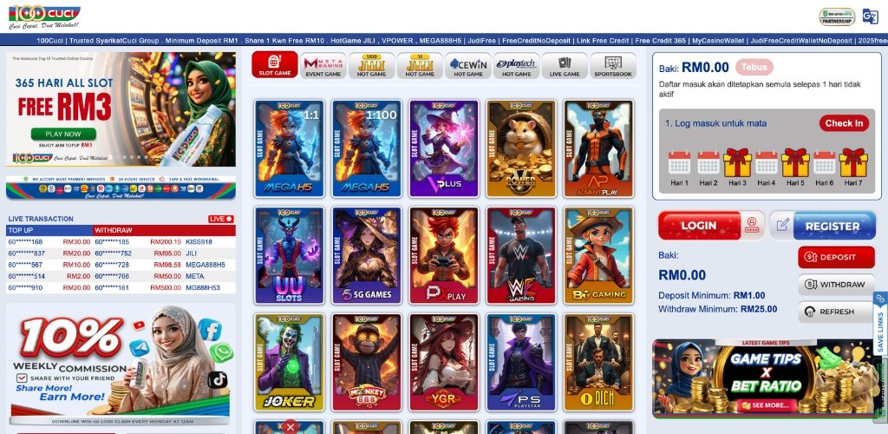Click the 100Cuci logo
The width and height of the screenshot is (888, 434).
coord(44,17)
